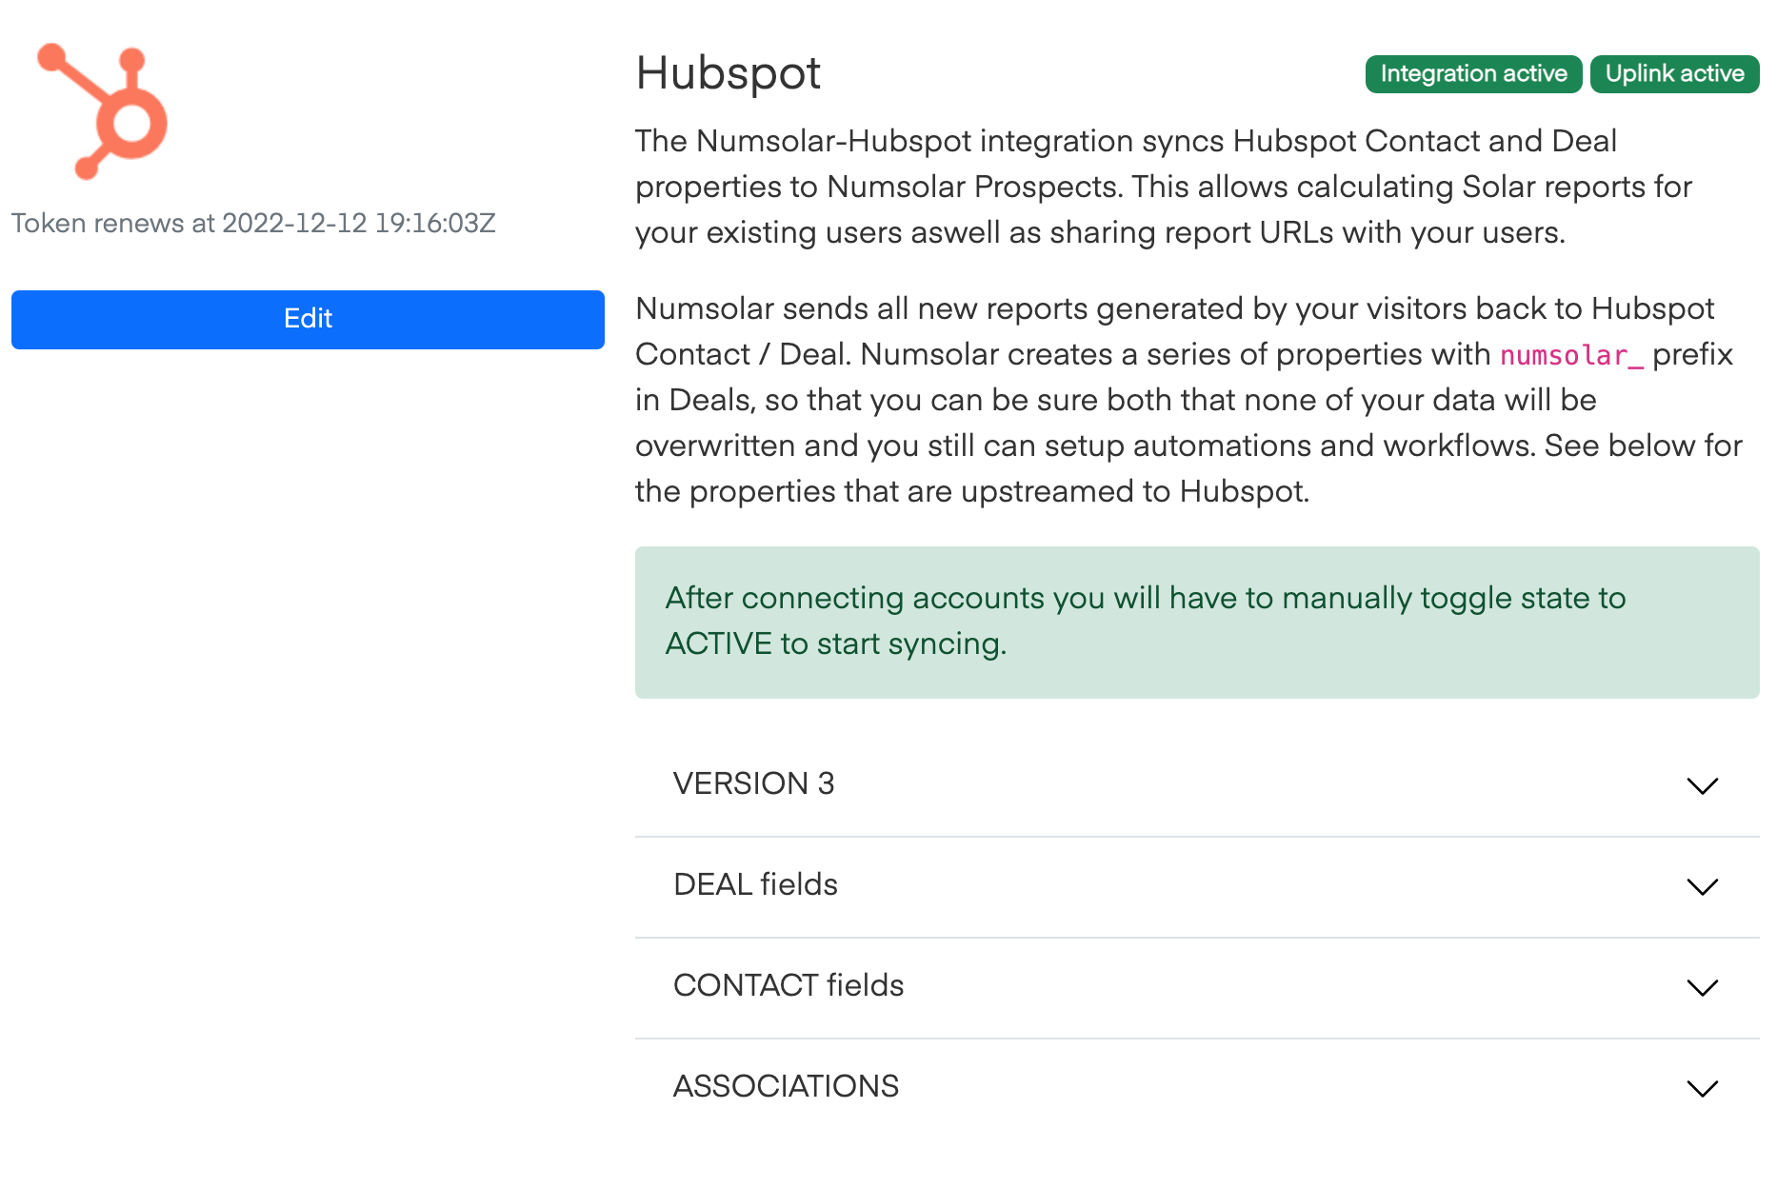
Task: Click the chevron next to CONTACT fields
Action: pyautogui.click(x=1703, y=987)
